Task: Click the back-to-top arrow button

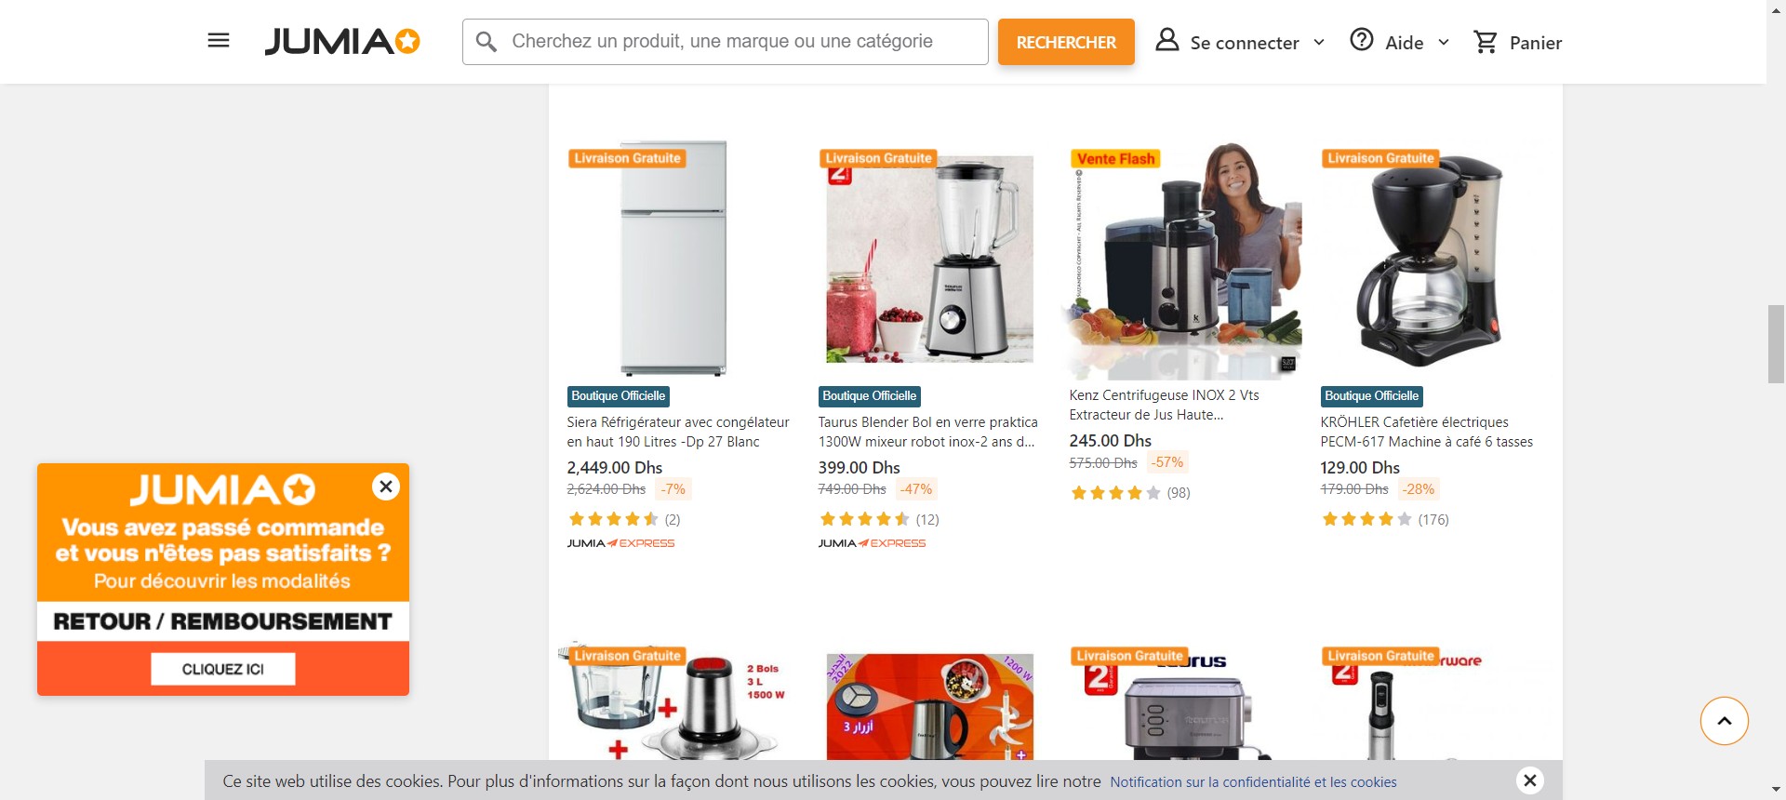Action: click(1725, 721)
